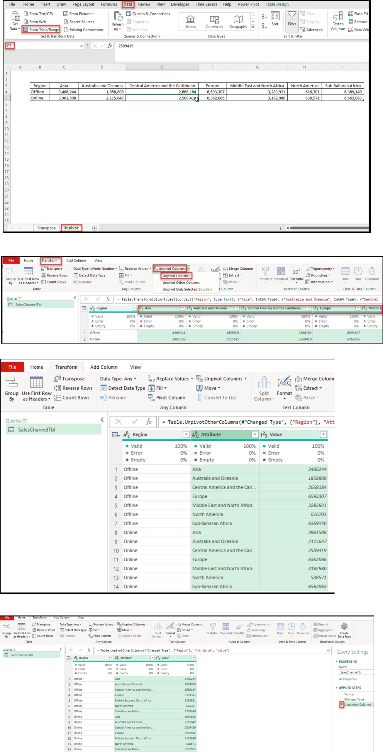Expand the Data Types gallery

(253, 27)
